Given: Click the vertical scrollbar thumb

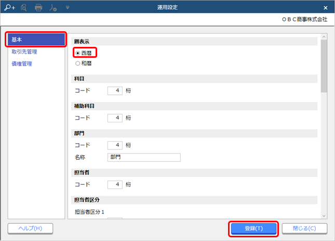Looking at the screenshot, I should 324,66.
